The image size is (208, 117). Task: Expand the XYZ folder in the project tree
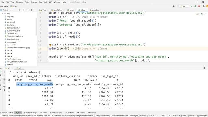[x=2, y=14]
